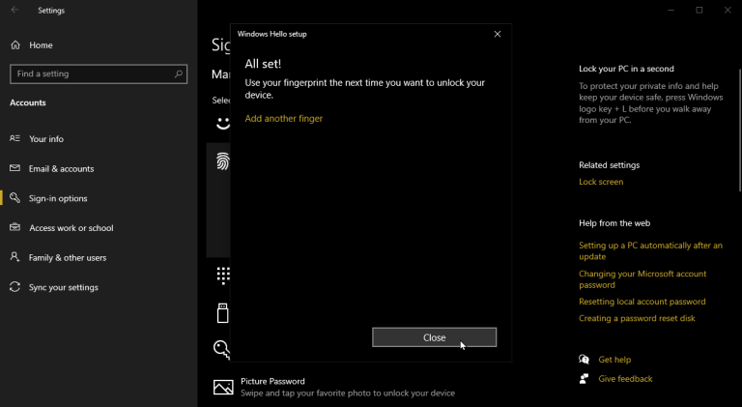Click the Sync your settings arrows icon
742x407 pixels.
[15, 287]
